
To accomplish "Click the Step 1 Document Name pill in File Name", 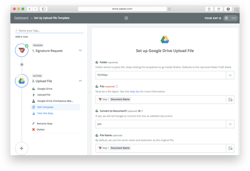I will click(114, 148).
